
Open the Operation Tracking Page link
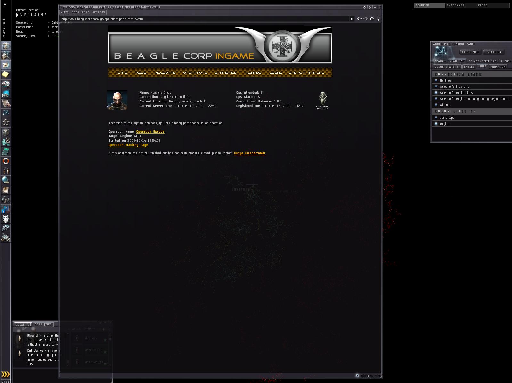pyautogui.click(x=128, y=145)
